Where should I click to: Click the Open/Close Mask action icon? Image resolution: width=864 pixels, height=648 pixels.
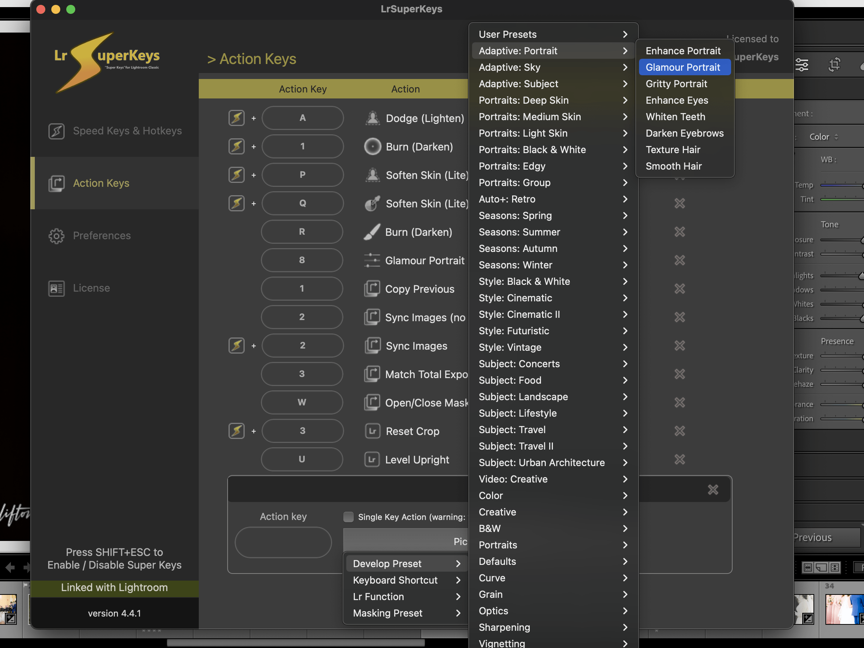point(372,403)
